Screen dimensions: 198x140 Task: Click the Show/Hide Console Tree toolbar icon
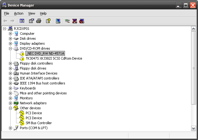point(22,21)
